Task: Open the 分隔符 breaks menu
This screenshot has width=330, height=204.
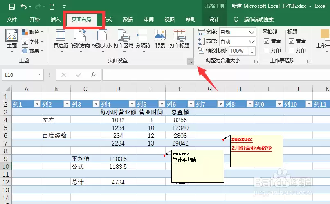Action: [x=143, y=41]
